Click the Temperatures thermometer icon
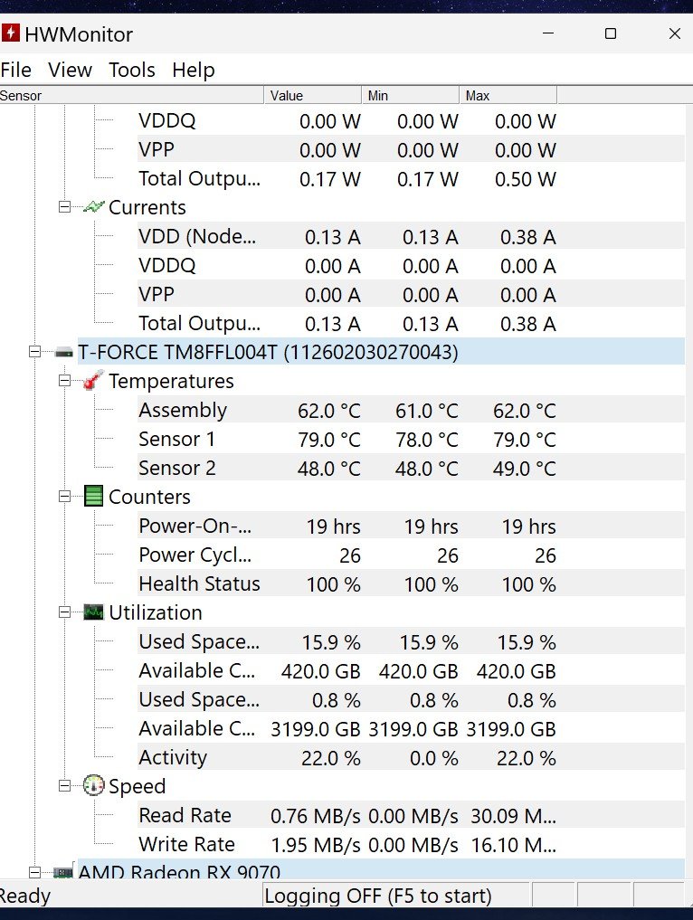This screenshot has height=920, width=693. (93, 380)
